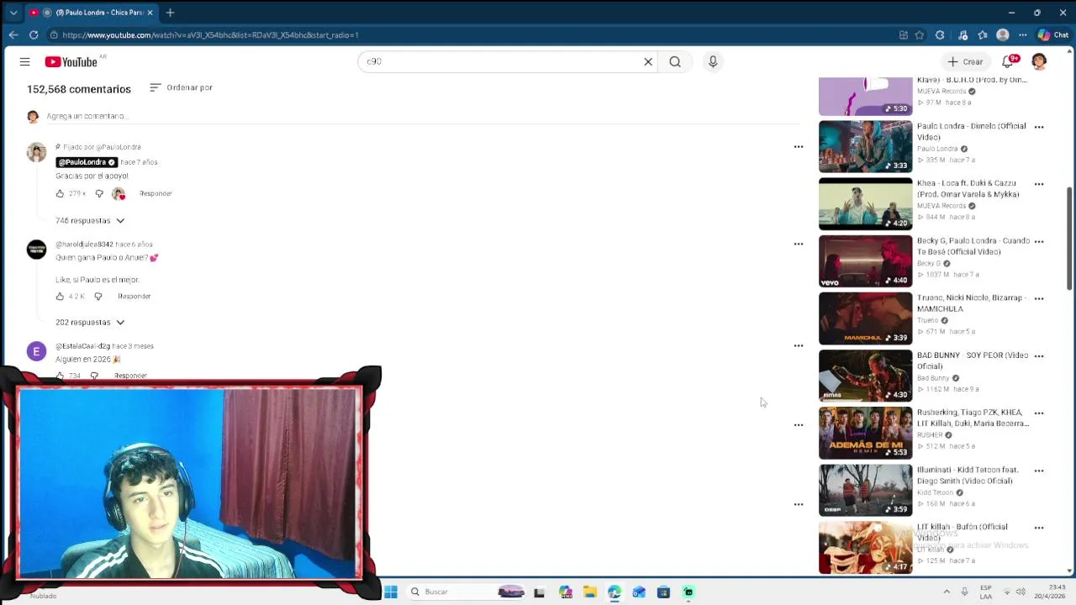Screen dimensions: 1076x605
Task: Open Trueno MAMICHULA video title
Action: 970,302
